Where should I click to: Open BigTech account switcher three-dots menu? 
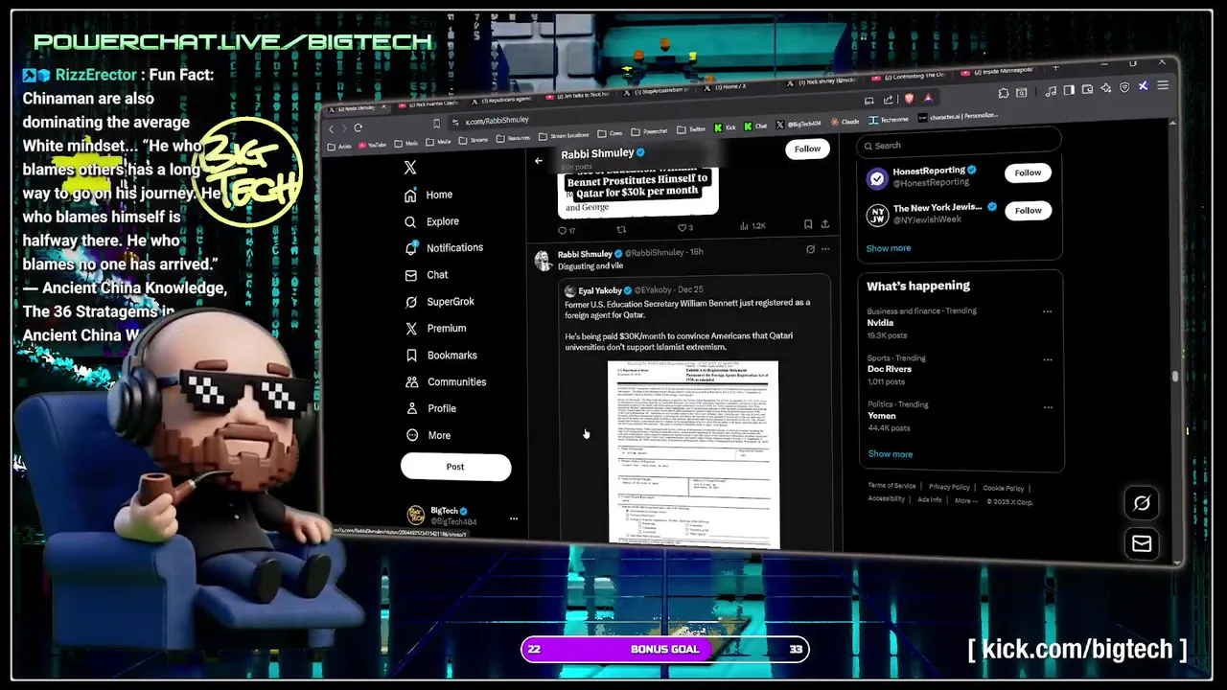pos(514,518)
